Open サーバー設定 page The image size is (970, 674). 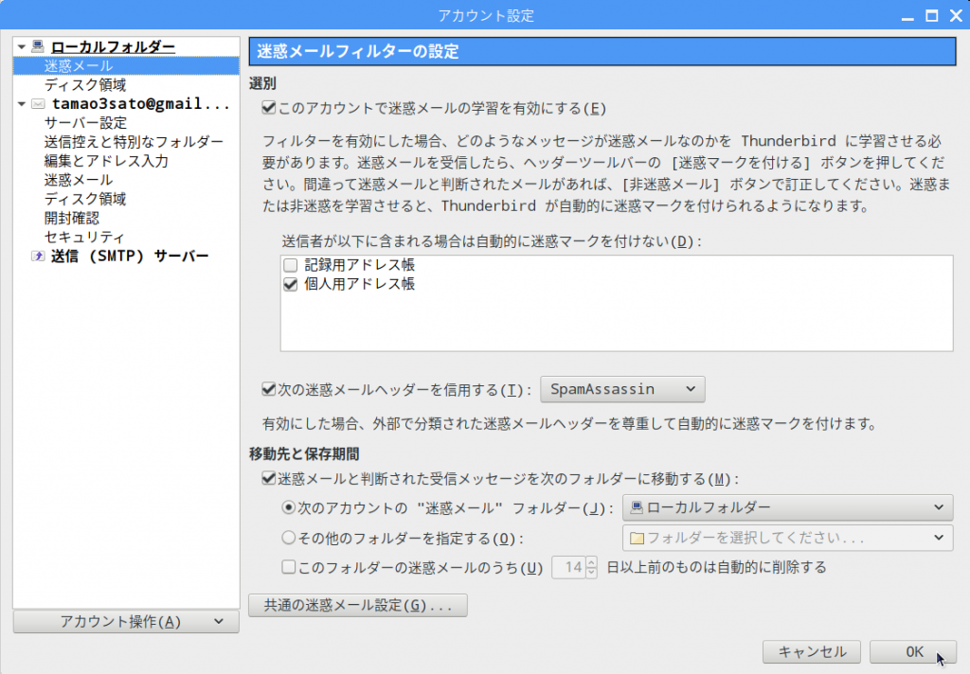tap(85, 123)
